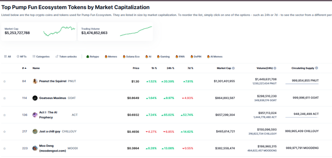Image resolution: width=332 pixels, height=158 pixels.
Task: Select the Solana Eco filter tab
Action: [x=131, y=57]
